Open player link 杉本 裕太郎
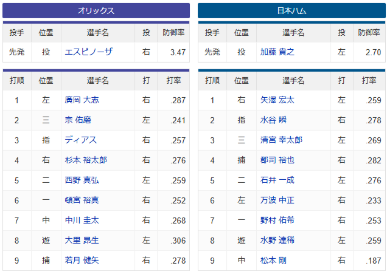 [86, 160]
